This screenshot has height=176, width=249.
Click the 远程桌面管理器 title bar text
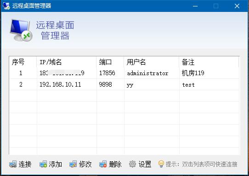32,6
